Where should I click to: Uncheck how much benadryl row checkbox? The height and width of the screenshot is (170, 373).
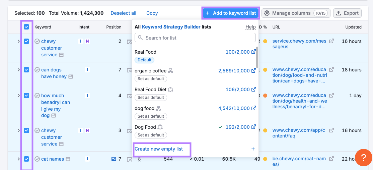coord(26,96)
